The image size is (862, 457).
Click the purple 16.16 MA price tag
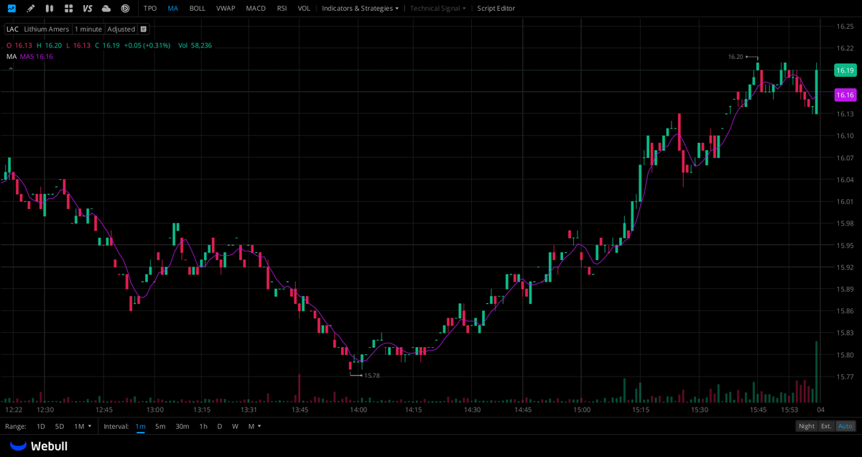pyautogui.click(x=845, y=95)
